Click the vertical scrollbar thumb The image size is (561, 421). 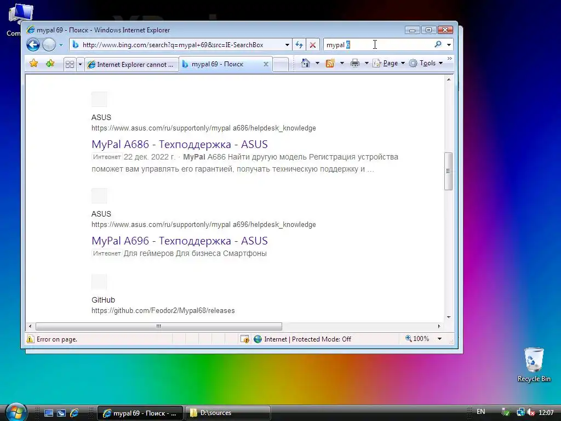(x=448, y=171)
